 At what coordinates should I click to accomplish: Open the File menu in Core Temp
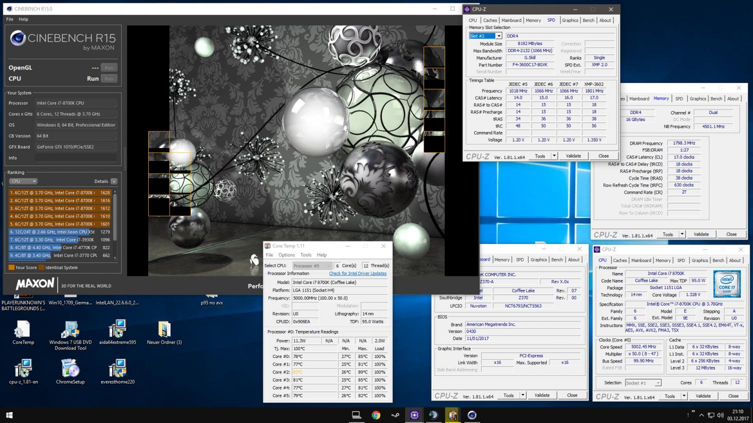pyautogui.click(x=269, y=255)
